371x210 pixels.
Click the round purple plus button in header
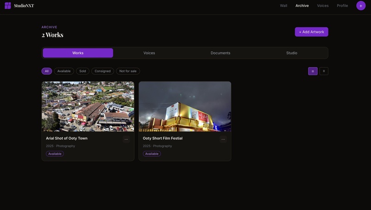tap(361, 6)
